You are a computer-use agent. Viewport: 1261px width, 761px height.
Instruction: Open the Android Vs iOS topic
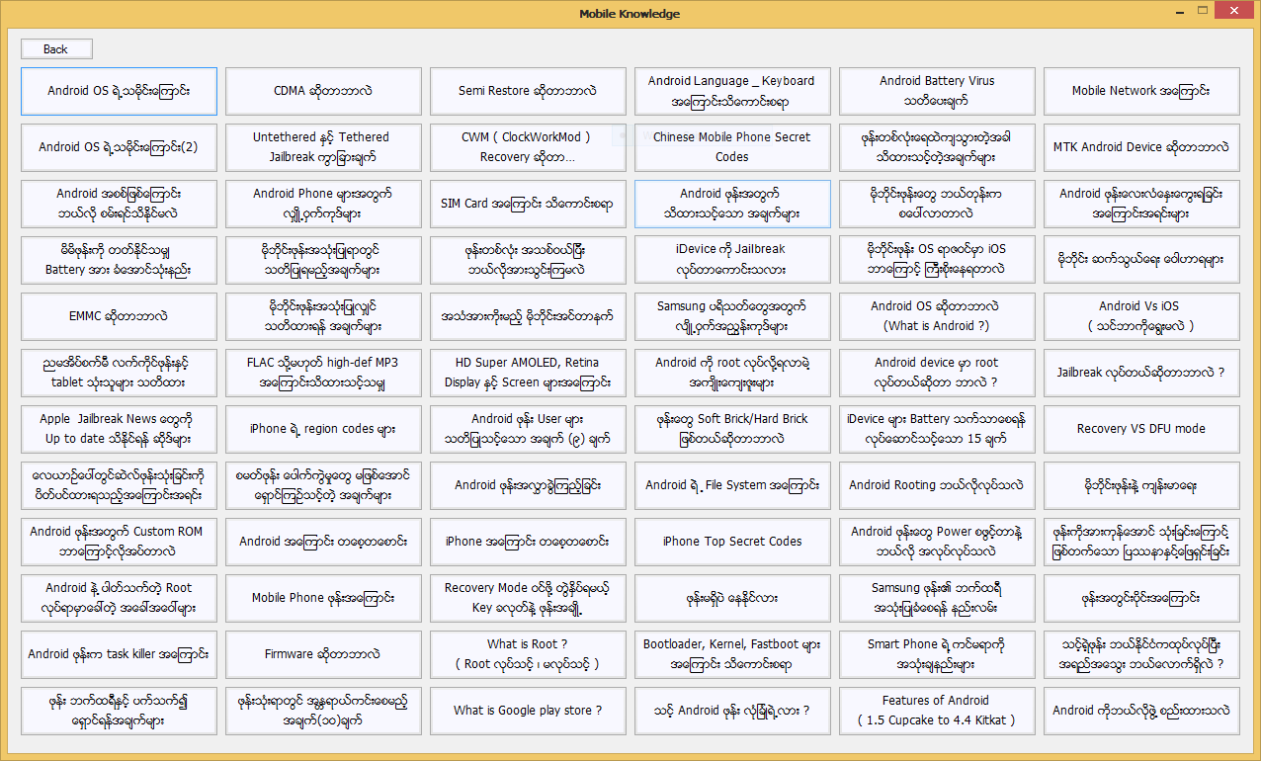1141,316
